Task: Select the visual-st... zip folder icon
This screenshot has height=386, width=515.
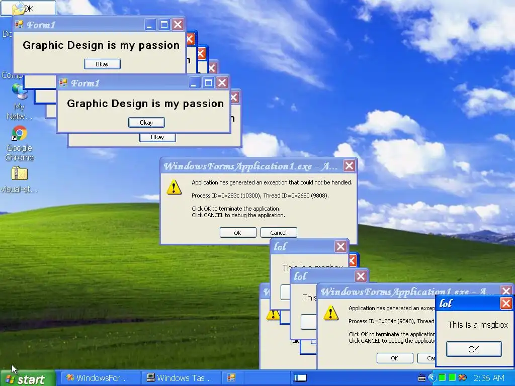Action: click(20, 179)
